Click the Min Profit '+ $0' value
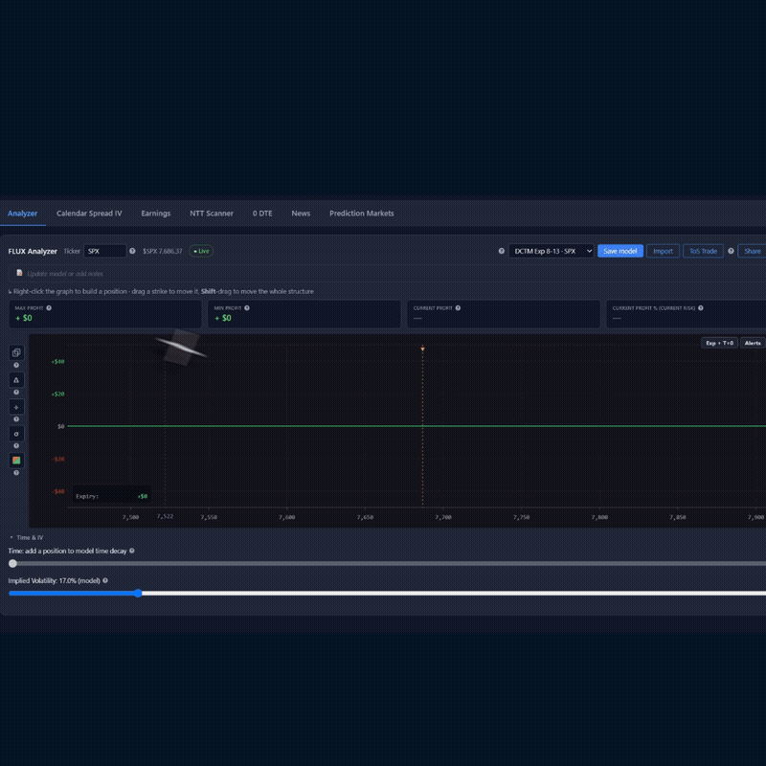This screenshot has width=766, height=766. coord(223,318)
